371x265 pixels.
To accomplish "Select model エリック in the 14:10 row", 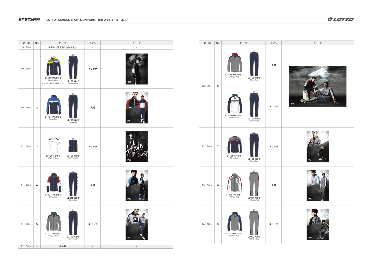I will (274, 224).
